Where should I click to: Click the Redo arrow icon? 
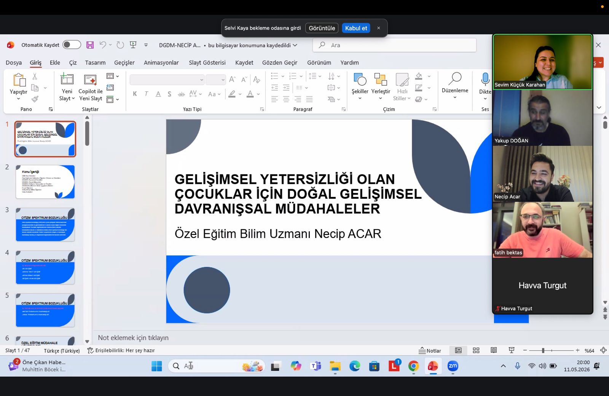(x=120, y=45)
